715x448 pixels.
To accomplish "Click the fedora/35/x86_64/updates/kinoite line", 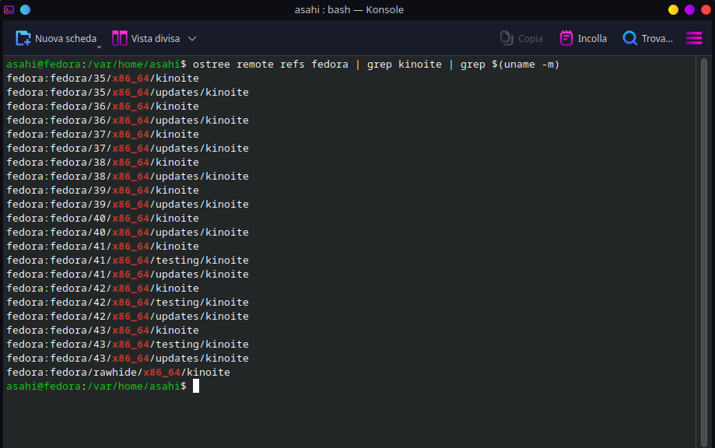I will [x=128, y=93].
